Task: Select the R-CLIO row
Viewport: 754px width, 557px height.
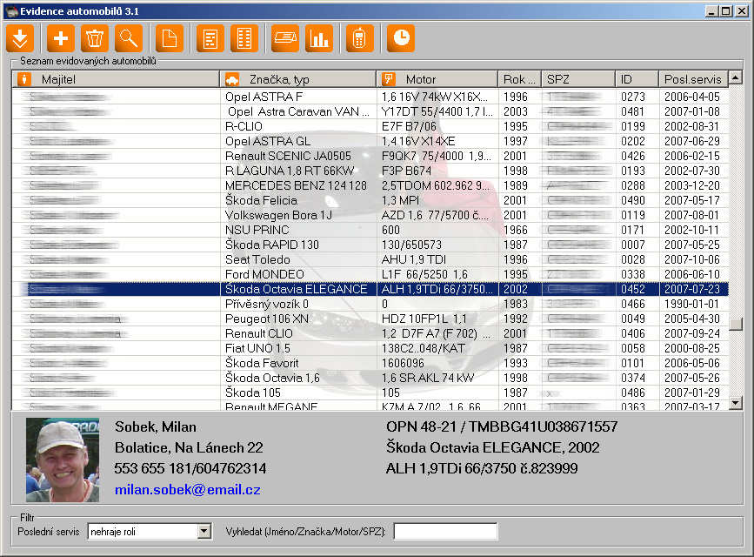Action: (x=370, y=126)
